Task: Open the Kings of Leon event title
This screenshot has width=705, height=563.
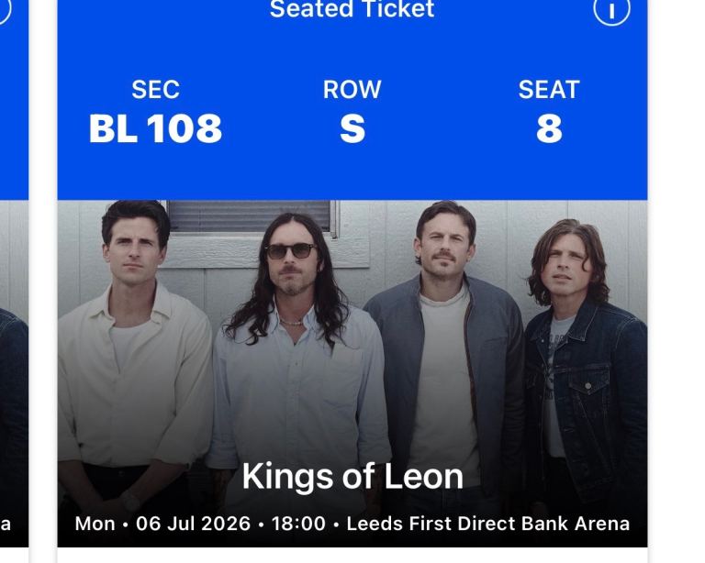Action: [352, 477]
